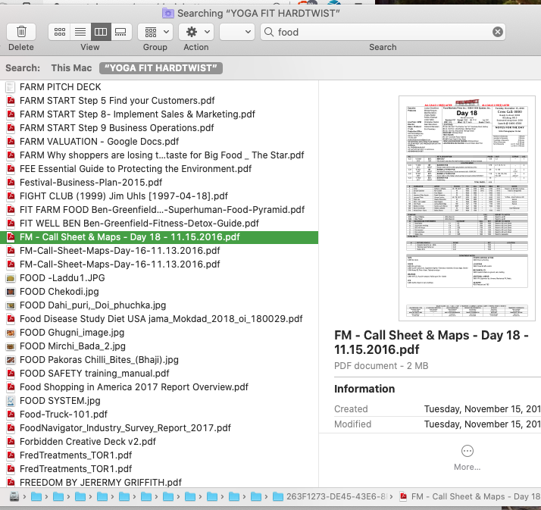The image size is (541, 510).
Task: Open the blank dropdown beside Action
Action: tap(237, 32)
